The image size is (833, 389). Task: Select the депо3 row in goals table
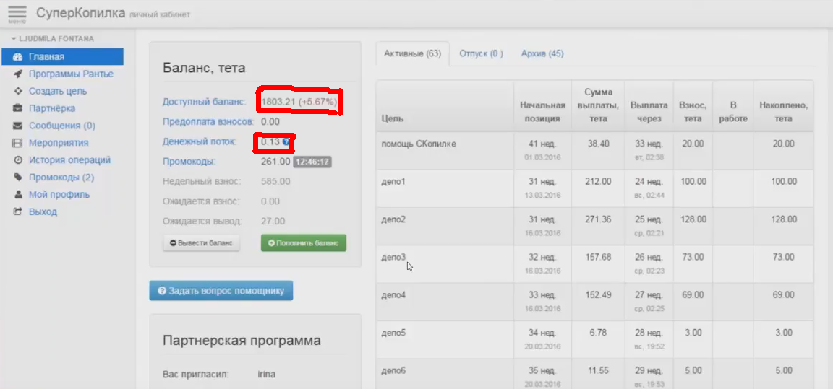tap(394, 257)
